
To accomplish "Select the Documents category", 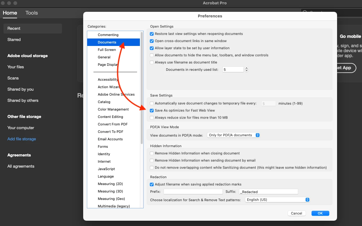I will point(114,42).
